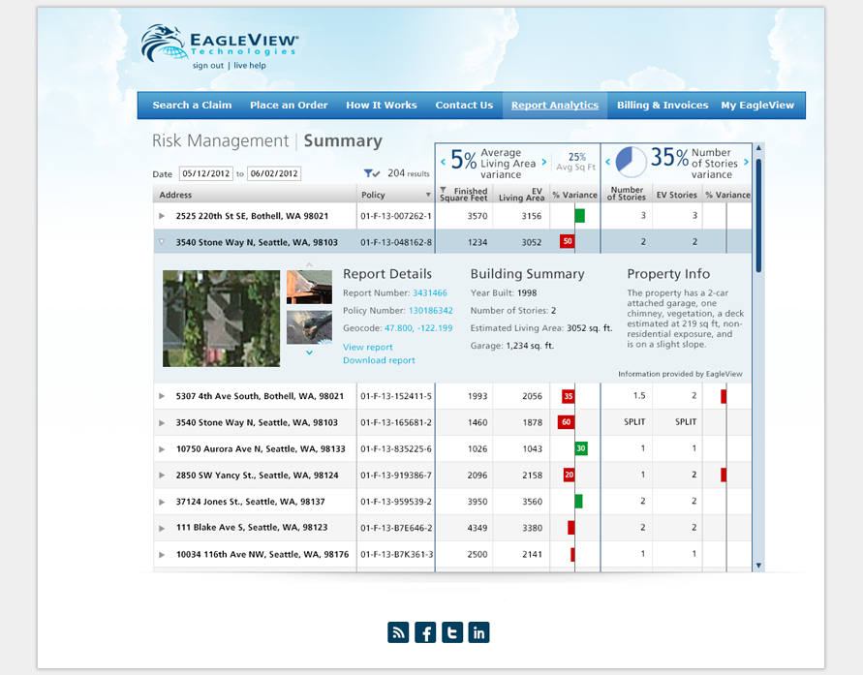
Task: Click policy cell 01-F-13-B7E646-2
Action: pos(396,528)
